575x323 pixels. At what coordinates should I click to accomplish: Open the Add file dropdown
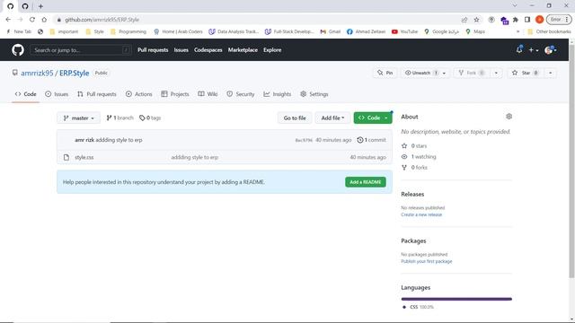(332, 118)
